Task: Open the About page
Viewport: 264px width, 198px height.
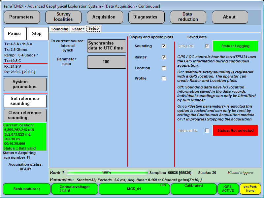Action: [230, 17]
